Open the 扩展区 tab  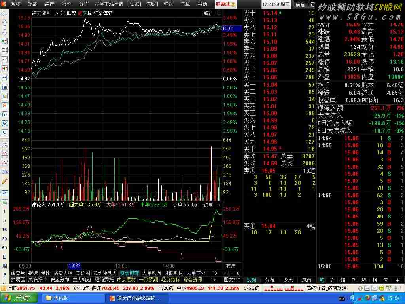pyautogui.click(x=18, y=280)
